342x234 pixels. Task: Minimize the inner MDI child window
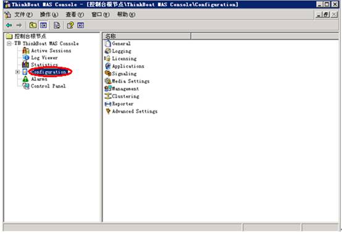click(319, 15)
